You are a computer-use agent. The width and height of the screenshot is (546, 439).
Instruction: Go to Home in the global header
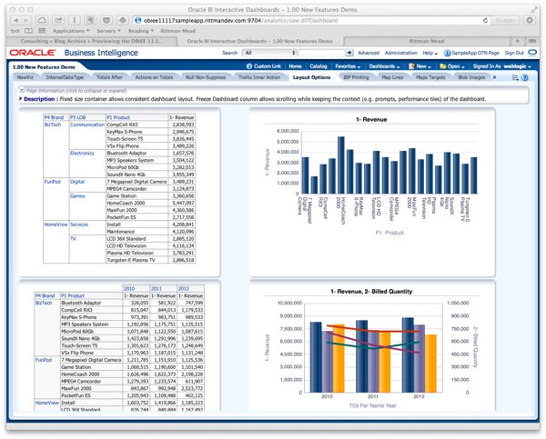[x=295, y=66]
